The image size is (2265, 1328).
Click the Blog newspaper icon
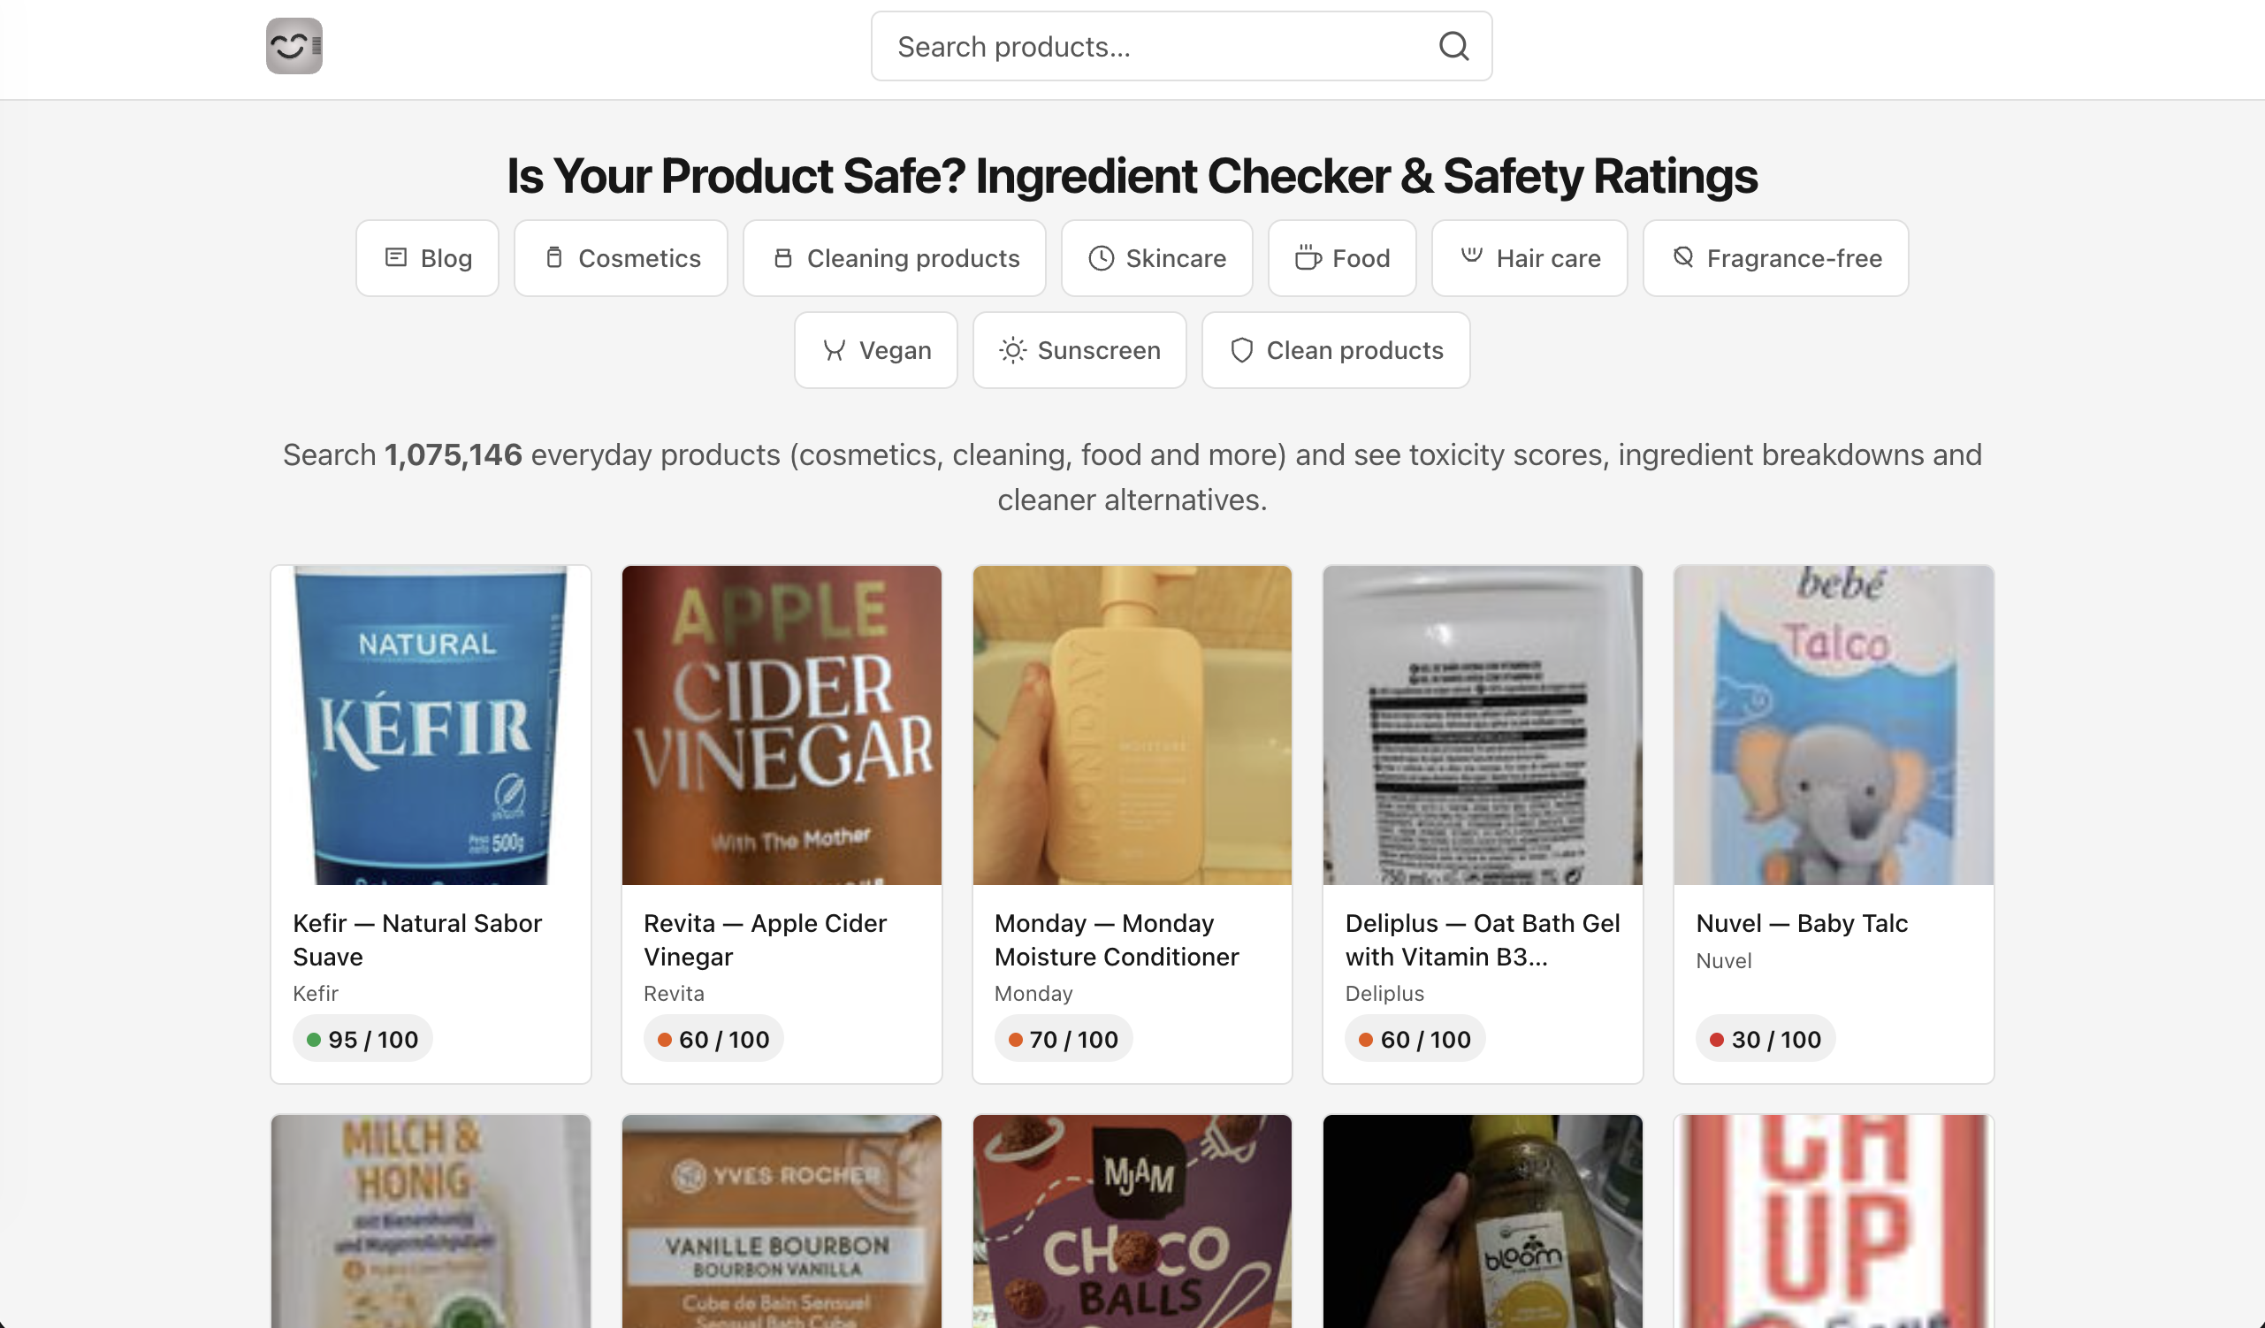coord(395,258)
